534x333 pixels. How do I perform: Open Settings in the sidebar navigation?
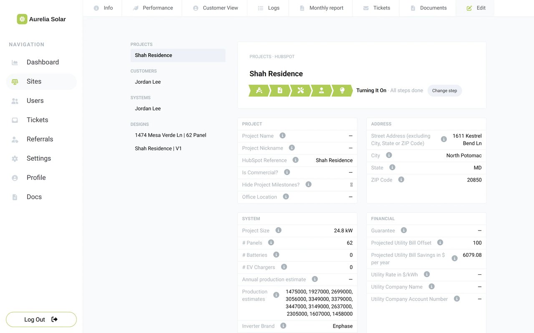point(41,159)
